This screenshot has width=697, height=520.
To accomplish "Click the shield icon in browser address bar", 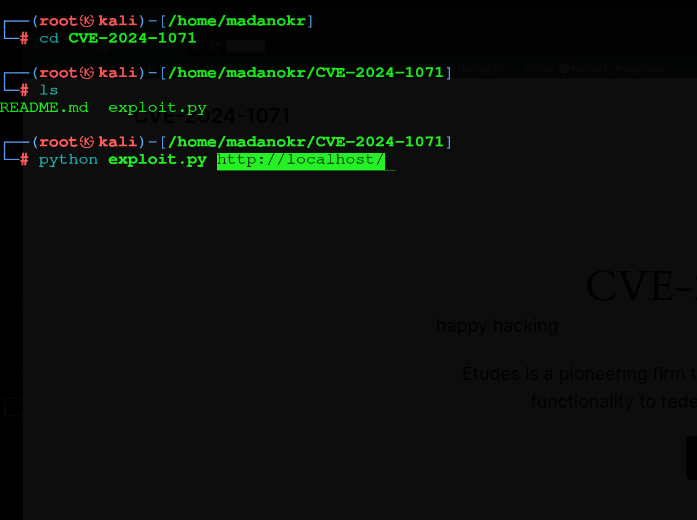I will coord(198,47).
